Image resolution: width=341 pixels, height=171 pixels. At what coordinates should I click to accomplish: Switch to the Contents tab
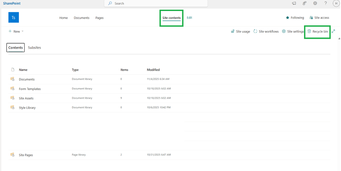pyautogui.click(x=15, y=48)
